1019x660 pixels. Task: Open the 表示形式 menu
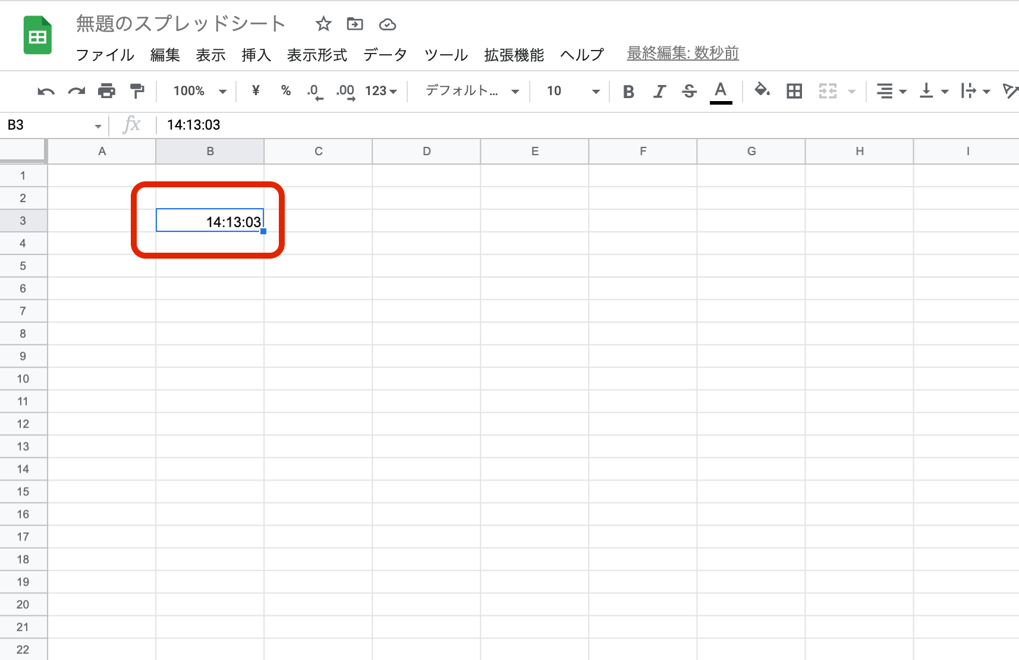click(317, 55)
